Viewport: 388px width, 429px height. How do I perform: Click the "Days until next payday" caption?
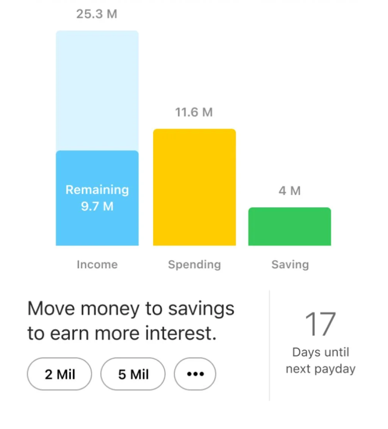point(321,360)
